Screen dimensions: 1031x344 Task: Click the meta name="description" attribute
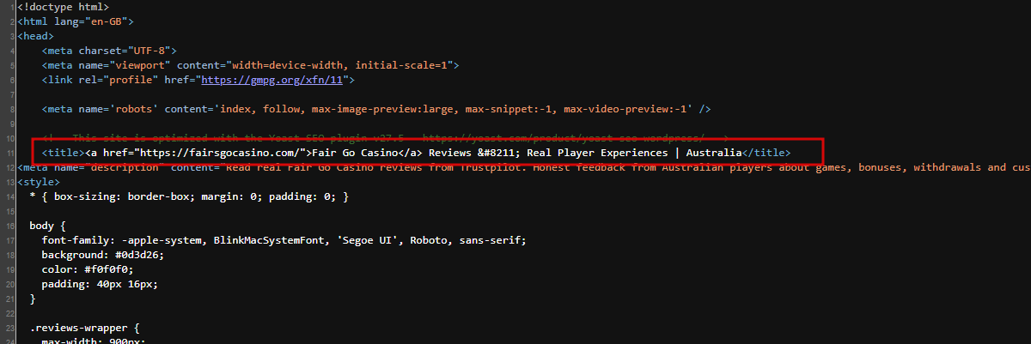pos(107,167)
